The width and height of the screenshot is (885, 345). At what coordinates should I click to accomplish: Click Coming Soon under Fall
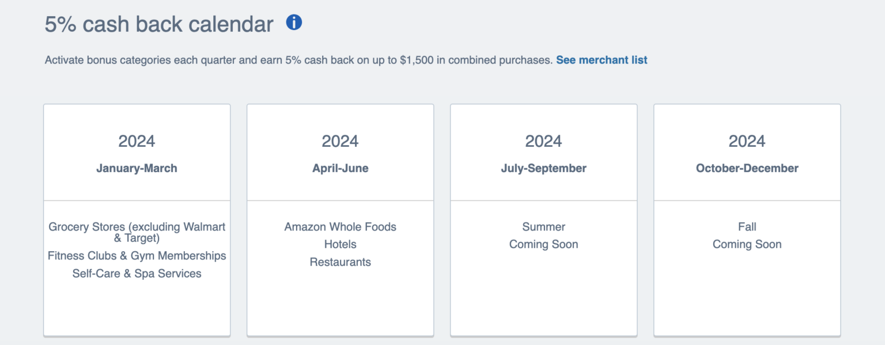point(747,244)
